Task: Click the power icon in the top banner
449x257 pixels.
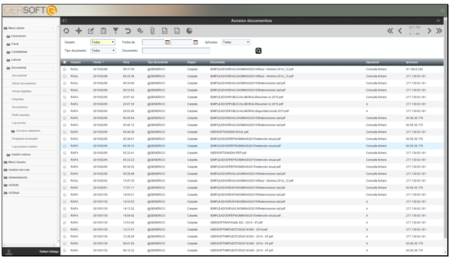Action: tap(442, 11)
